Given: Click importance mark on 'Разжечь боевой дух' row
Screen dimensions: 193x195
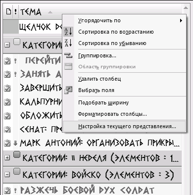Looking at the screenshot, I should tap(15, 191).
